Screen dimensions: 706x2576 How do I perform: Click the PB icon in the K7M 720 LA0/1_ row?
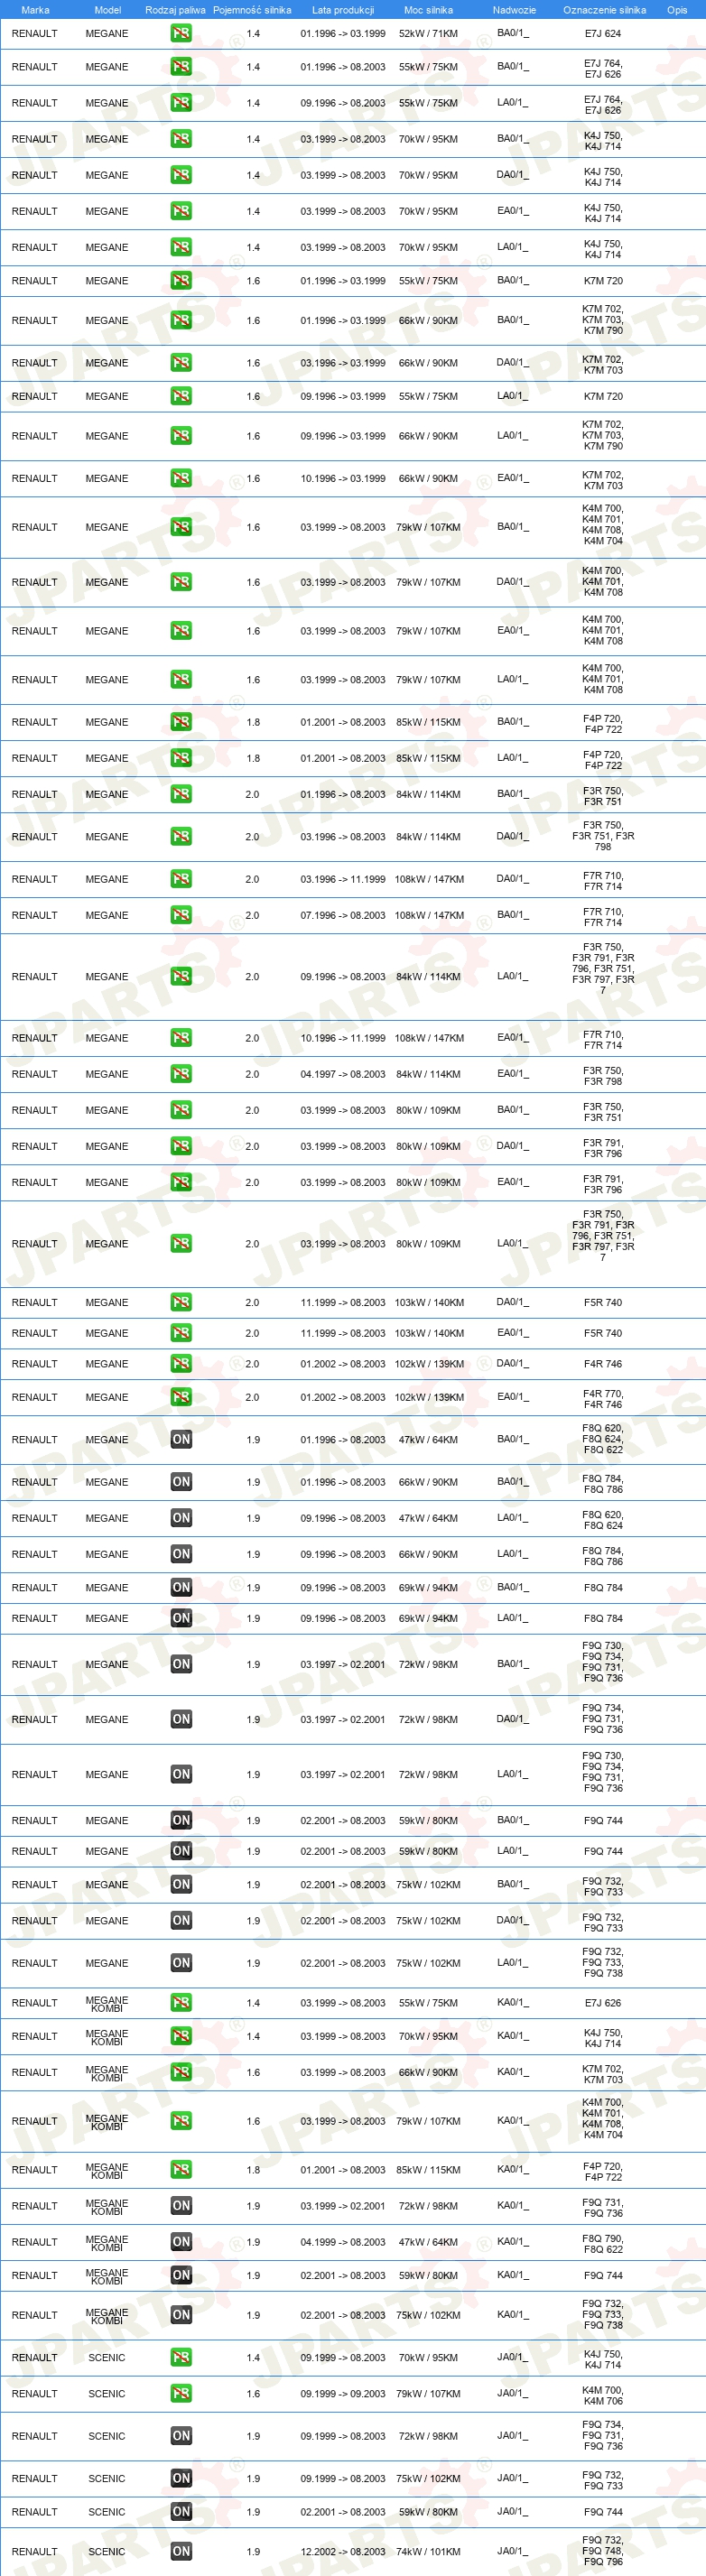pyautogui.click(x=181, y=396)
